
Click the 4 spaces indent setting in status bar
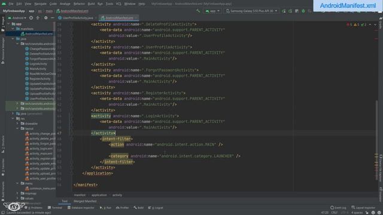point(357,213)
